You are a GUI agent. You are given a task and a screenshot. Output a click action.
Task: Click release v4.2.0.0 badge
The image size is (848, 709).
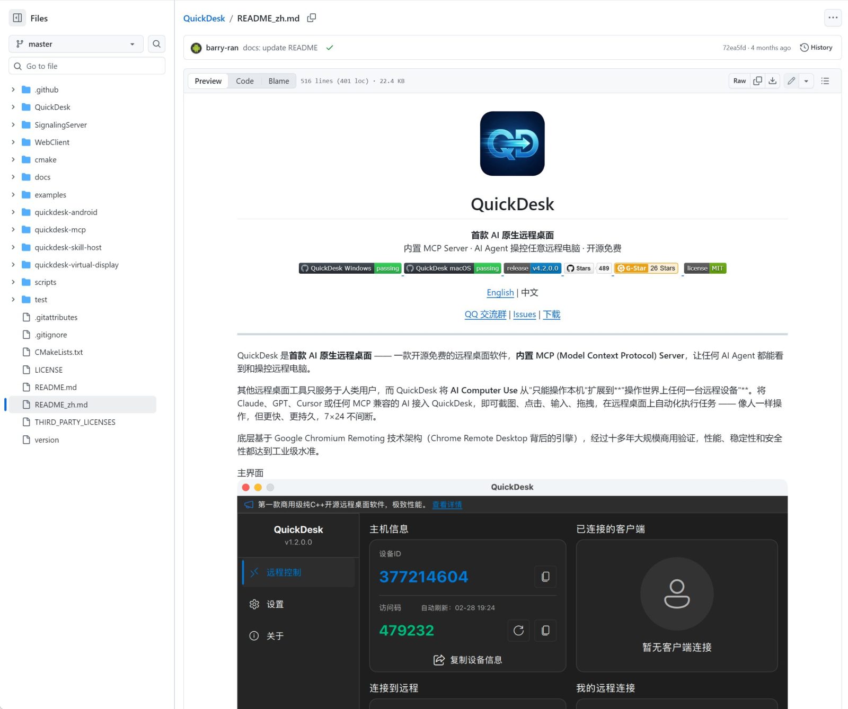pos(533,268)
